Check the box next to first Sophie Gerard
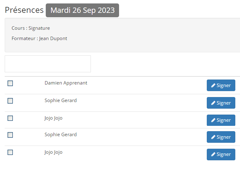Screen dimensions: 240x170 (10, 101)
